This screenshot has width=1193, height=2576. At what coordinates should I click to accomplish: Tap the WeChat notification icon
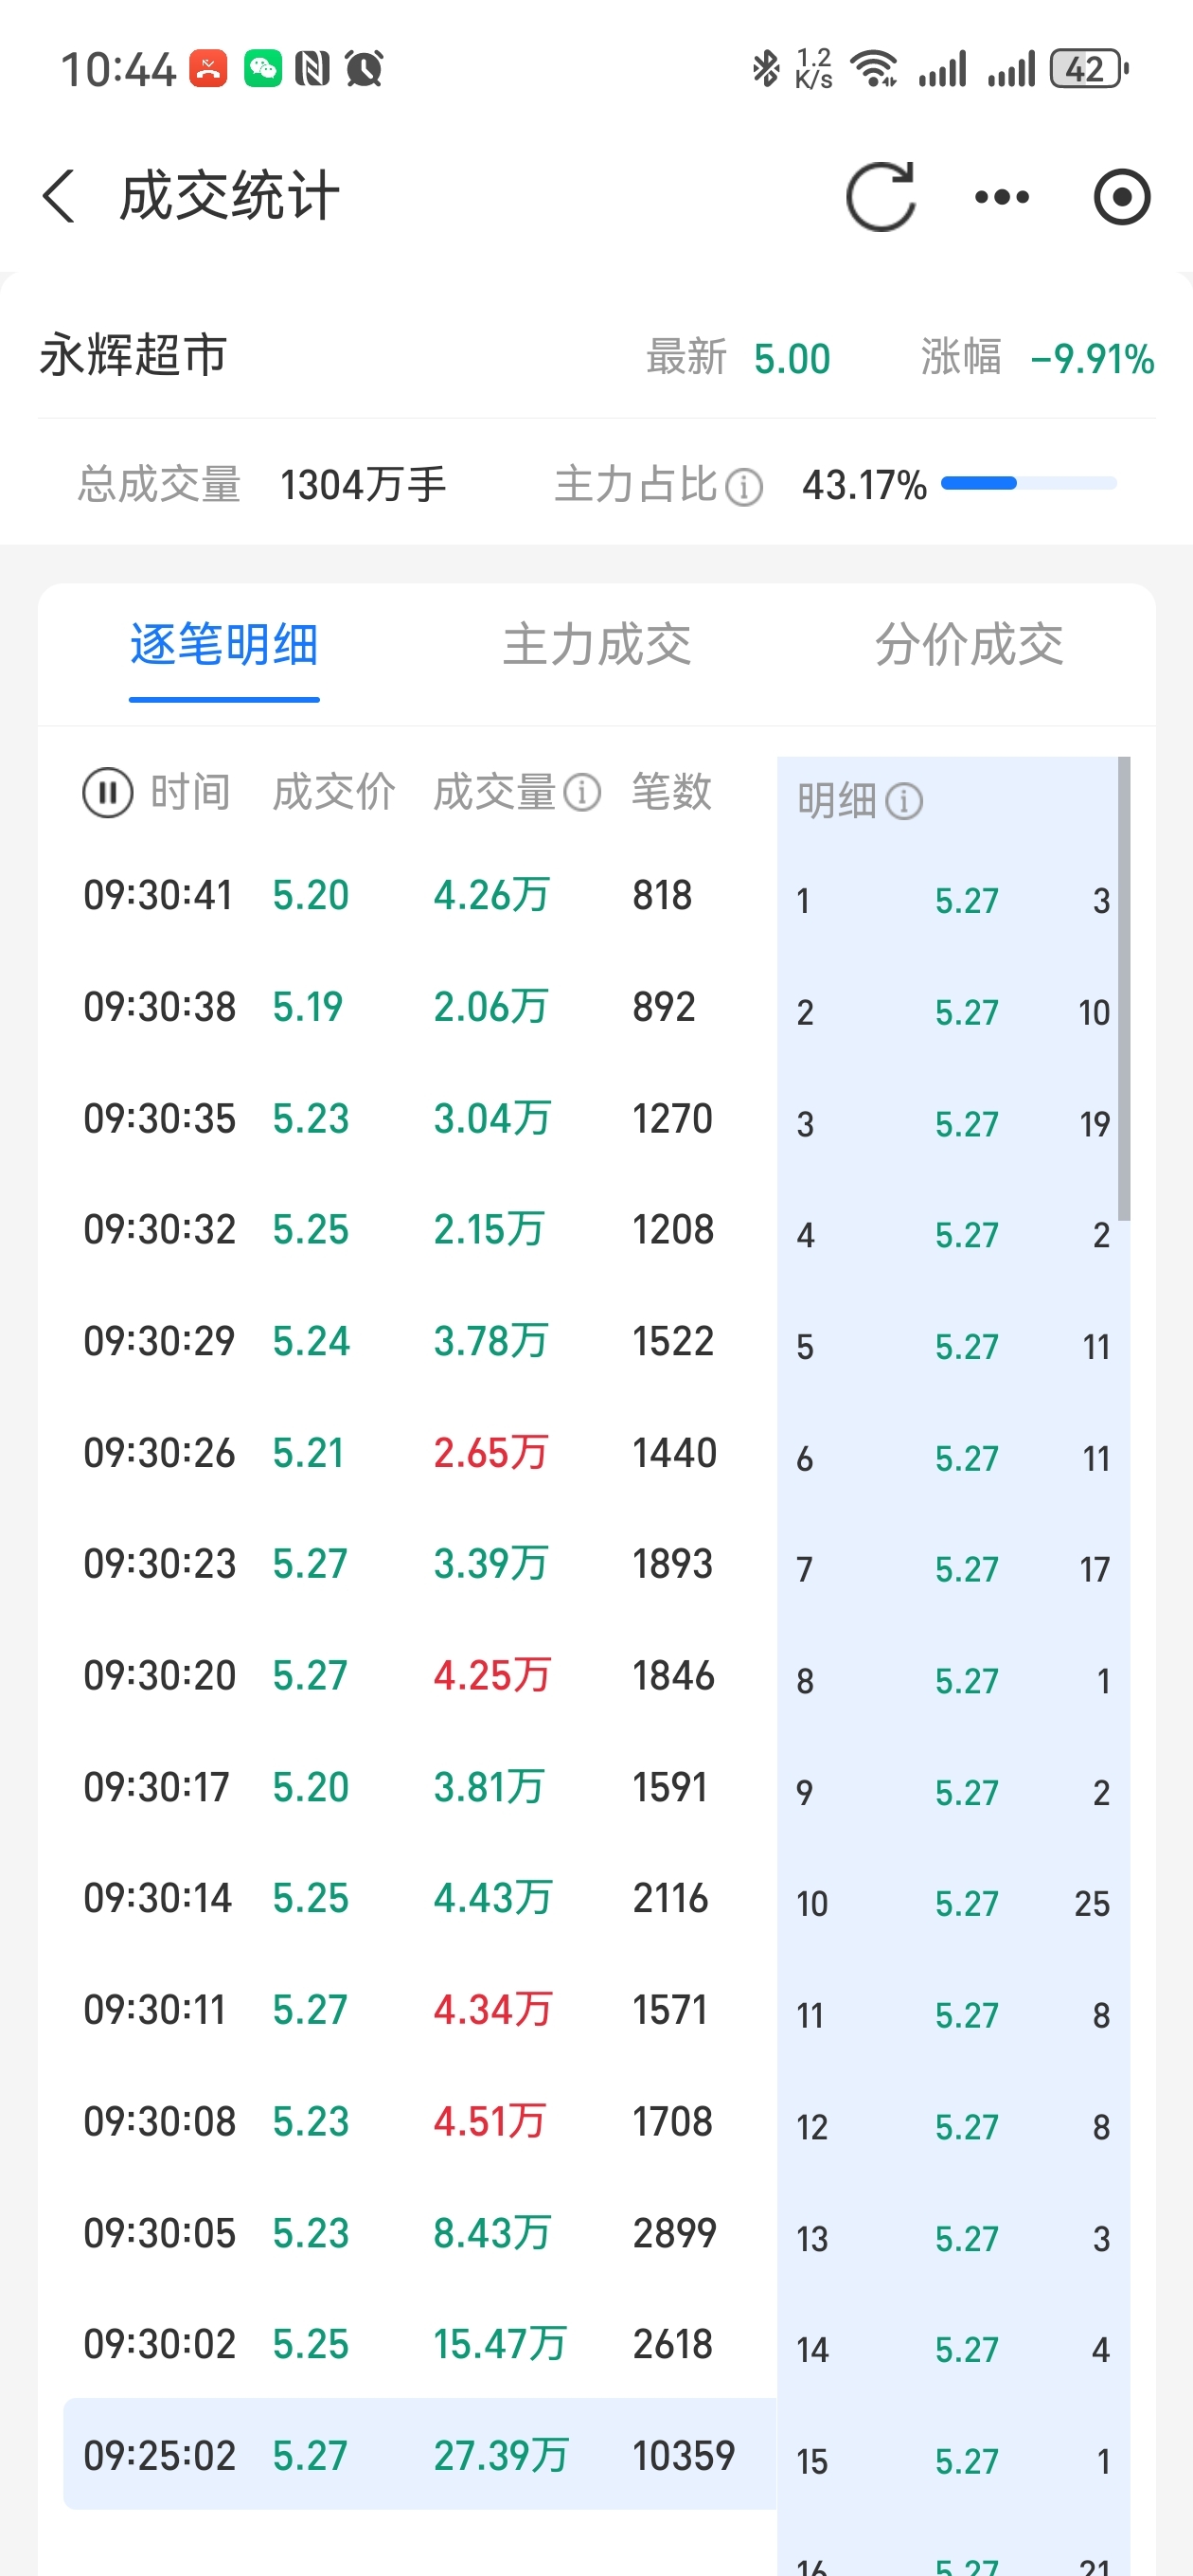[x=263, y=69]
